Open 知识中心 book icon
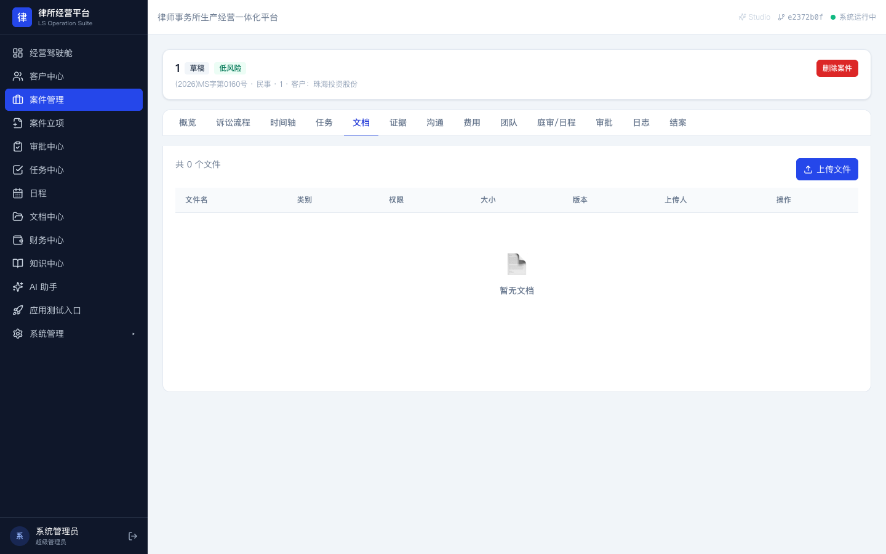The image size is (886, 554). point(18,263)
